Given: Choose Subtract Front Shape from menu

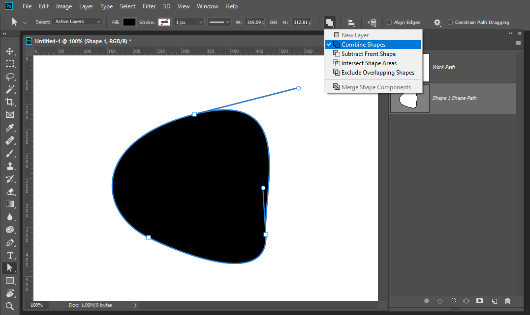Looking at the screenshot, I should (368, 54).
